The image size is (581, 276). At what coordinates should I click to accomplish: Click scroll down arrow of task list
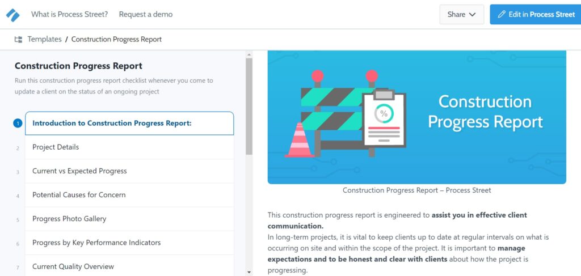click(x=249, y=272)
